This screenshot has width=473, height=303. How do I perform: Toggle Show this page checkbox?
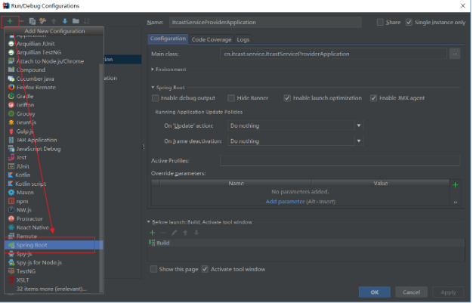point(153,269)
